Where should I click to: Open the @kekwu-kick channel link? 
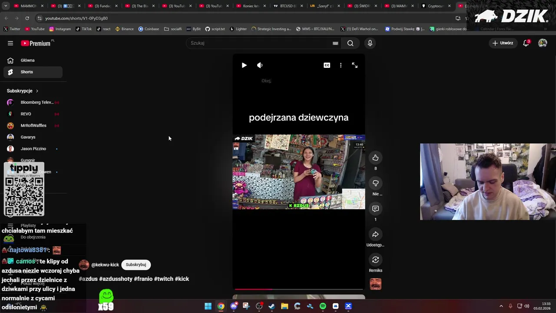pyautogui.click(x=105, y=265)
